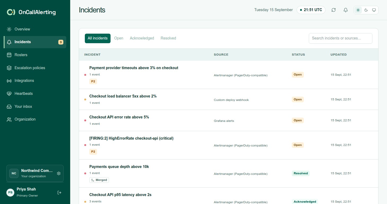Click 3 events under Checkout API p95 latency
This screenshot has height=204, width=387.
pos(95,201)
